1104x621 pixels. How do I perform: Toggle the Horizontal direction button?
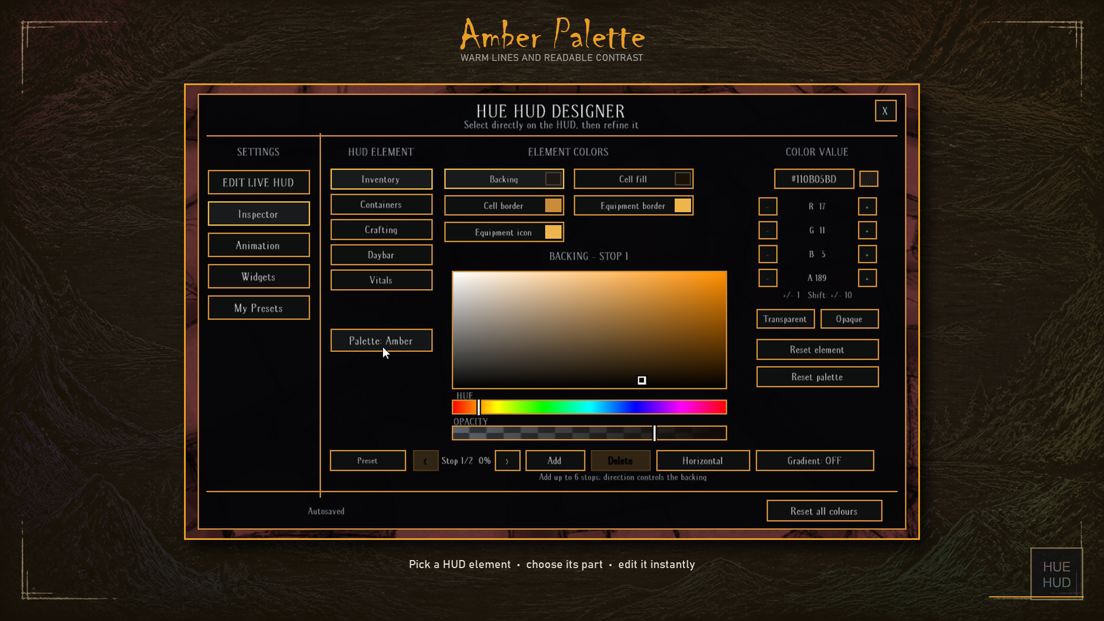(x=703, y=461)
